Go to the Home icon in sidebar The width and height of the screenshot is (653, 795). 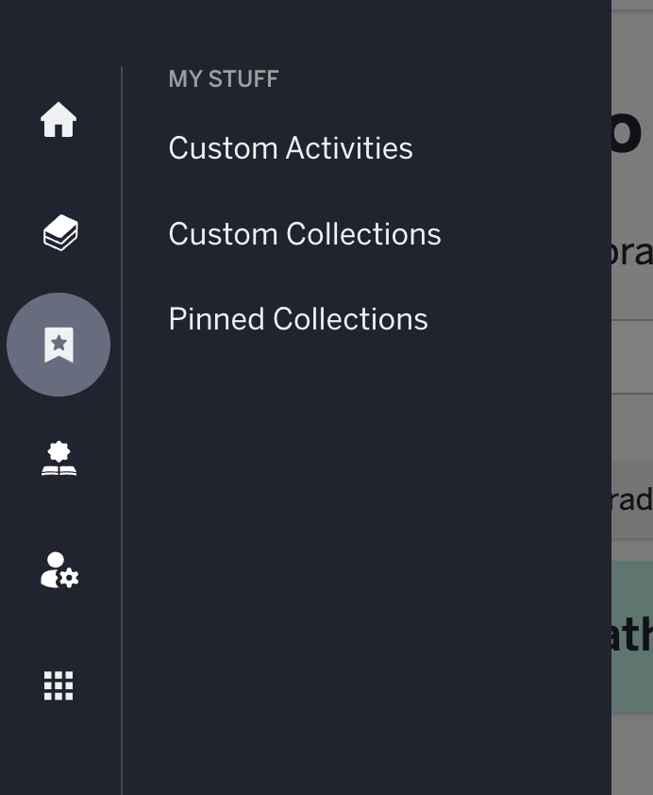point(59,120)
